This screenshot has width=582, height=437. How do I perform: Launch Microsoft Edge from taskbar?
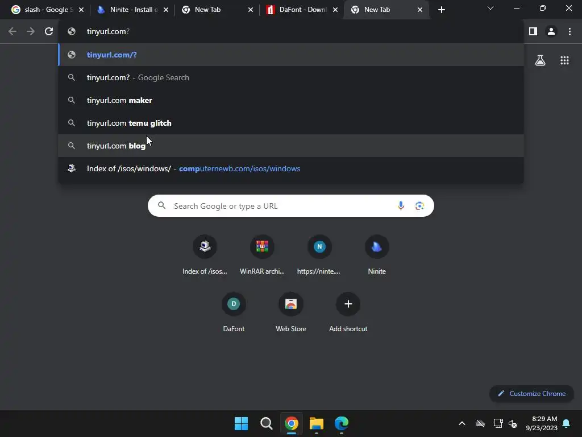tap(342, 423)
